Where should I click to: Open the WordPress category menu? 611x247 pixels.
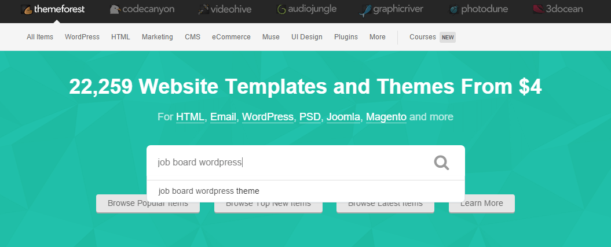coord(82,37)
